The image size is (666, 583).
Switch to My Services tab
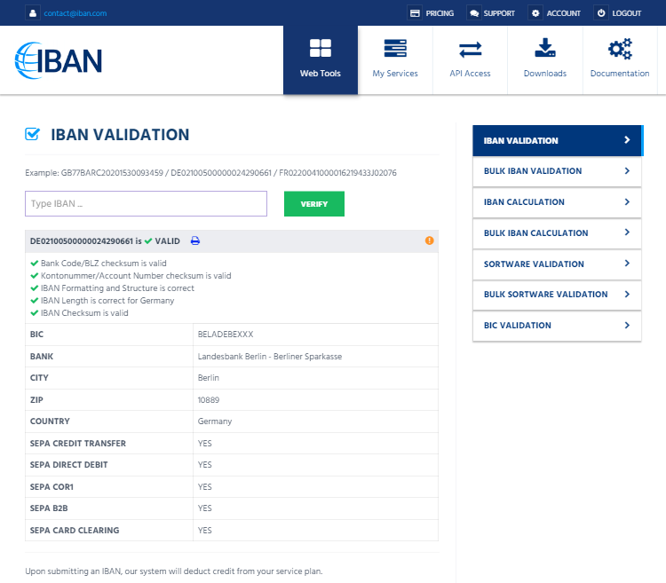pos(395,59)
